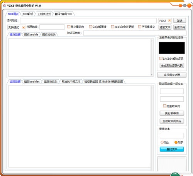This screenshot has height=176, width=193.
Task: Select the 提交数据 tab
Action: pyautogui.click(x=15, y=34)
